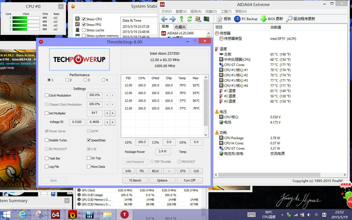Uncheck the SpeedStep checkbox

point(89,140)
